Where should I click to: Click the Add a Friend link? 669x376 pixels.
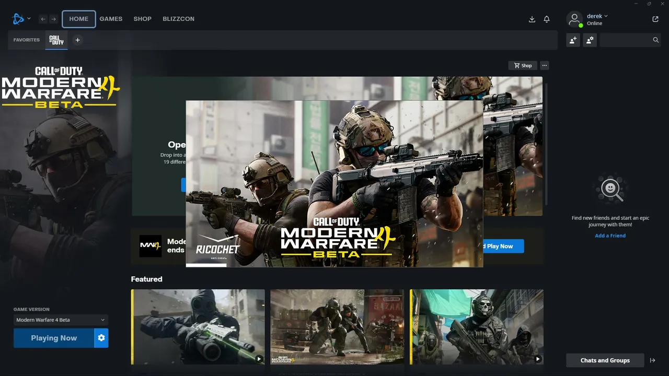610,236
